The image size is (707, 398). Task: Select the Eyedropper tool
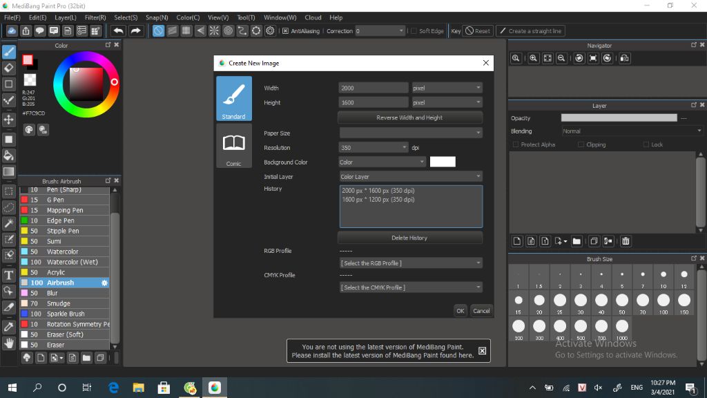click(x=8, y=326)
